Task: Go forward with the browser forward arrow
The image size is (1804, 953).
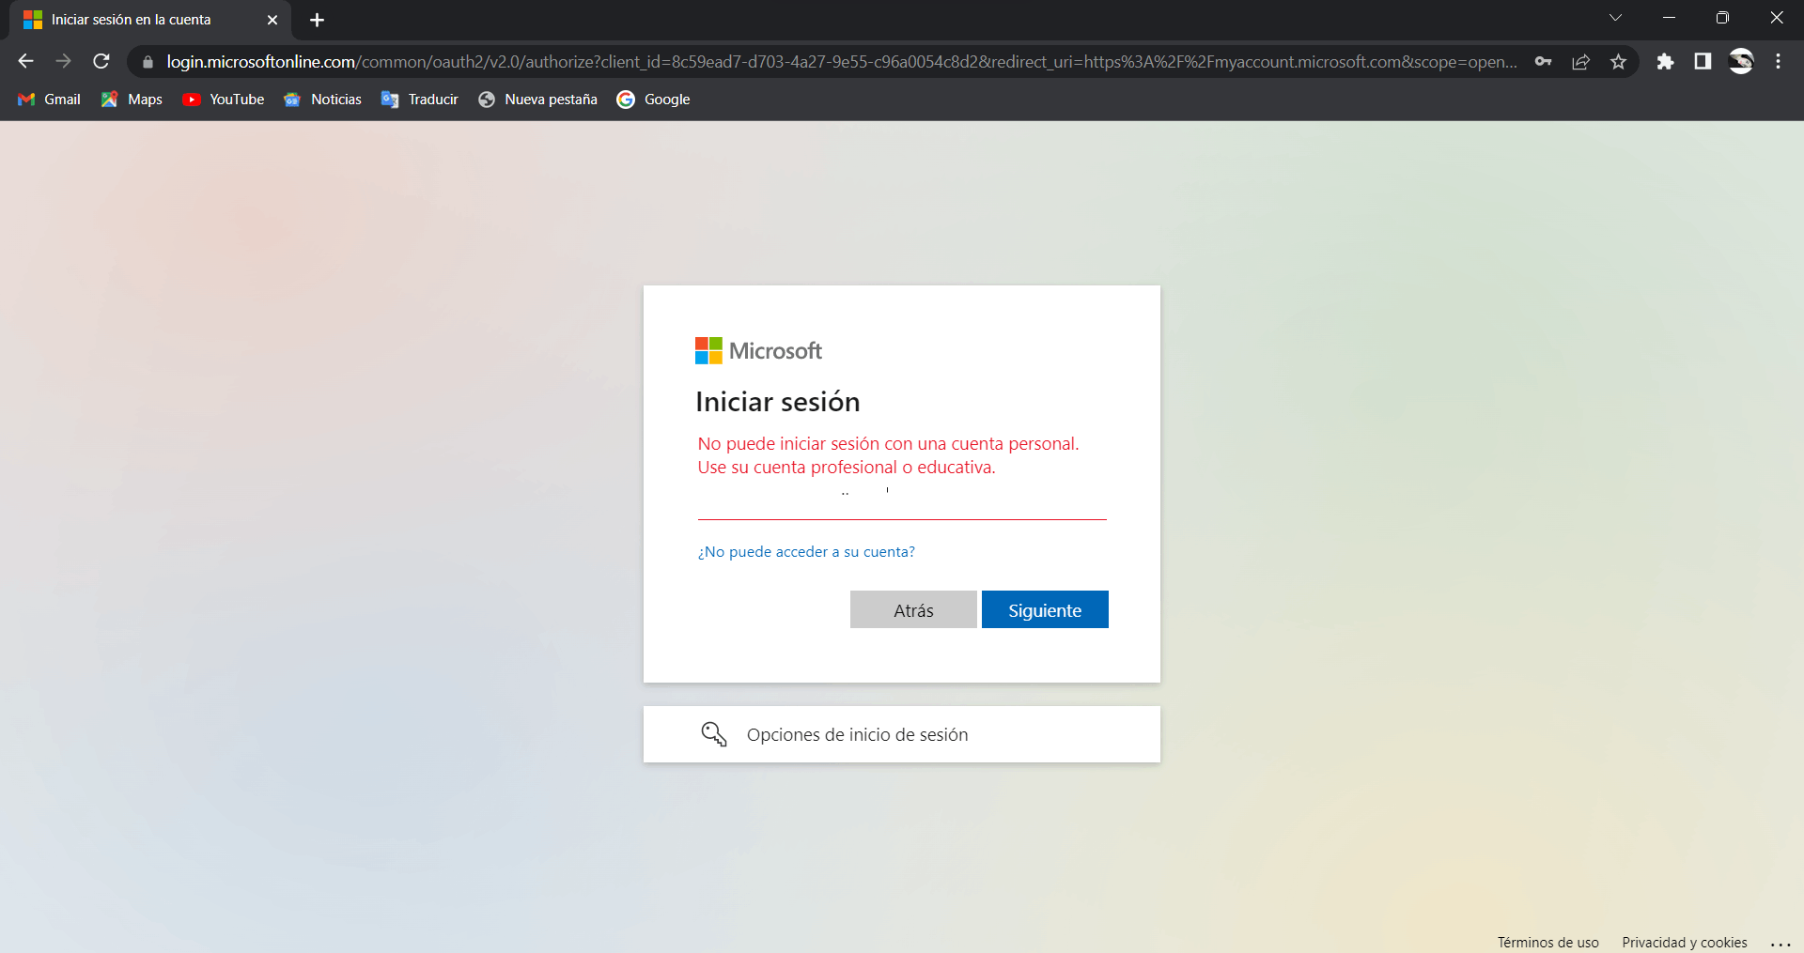Action: (63, 61)
